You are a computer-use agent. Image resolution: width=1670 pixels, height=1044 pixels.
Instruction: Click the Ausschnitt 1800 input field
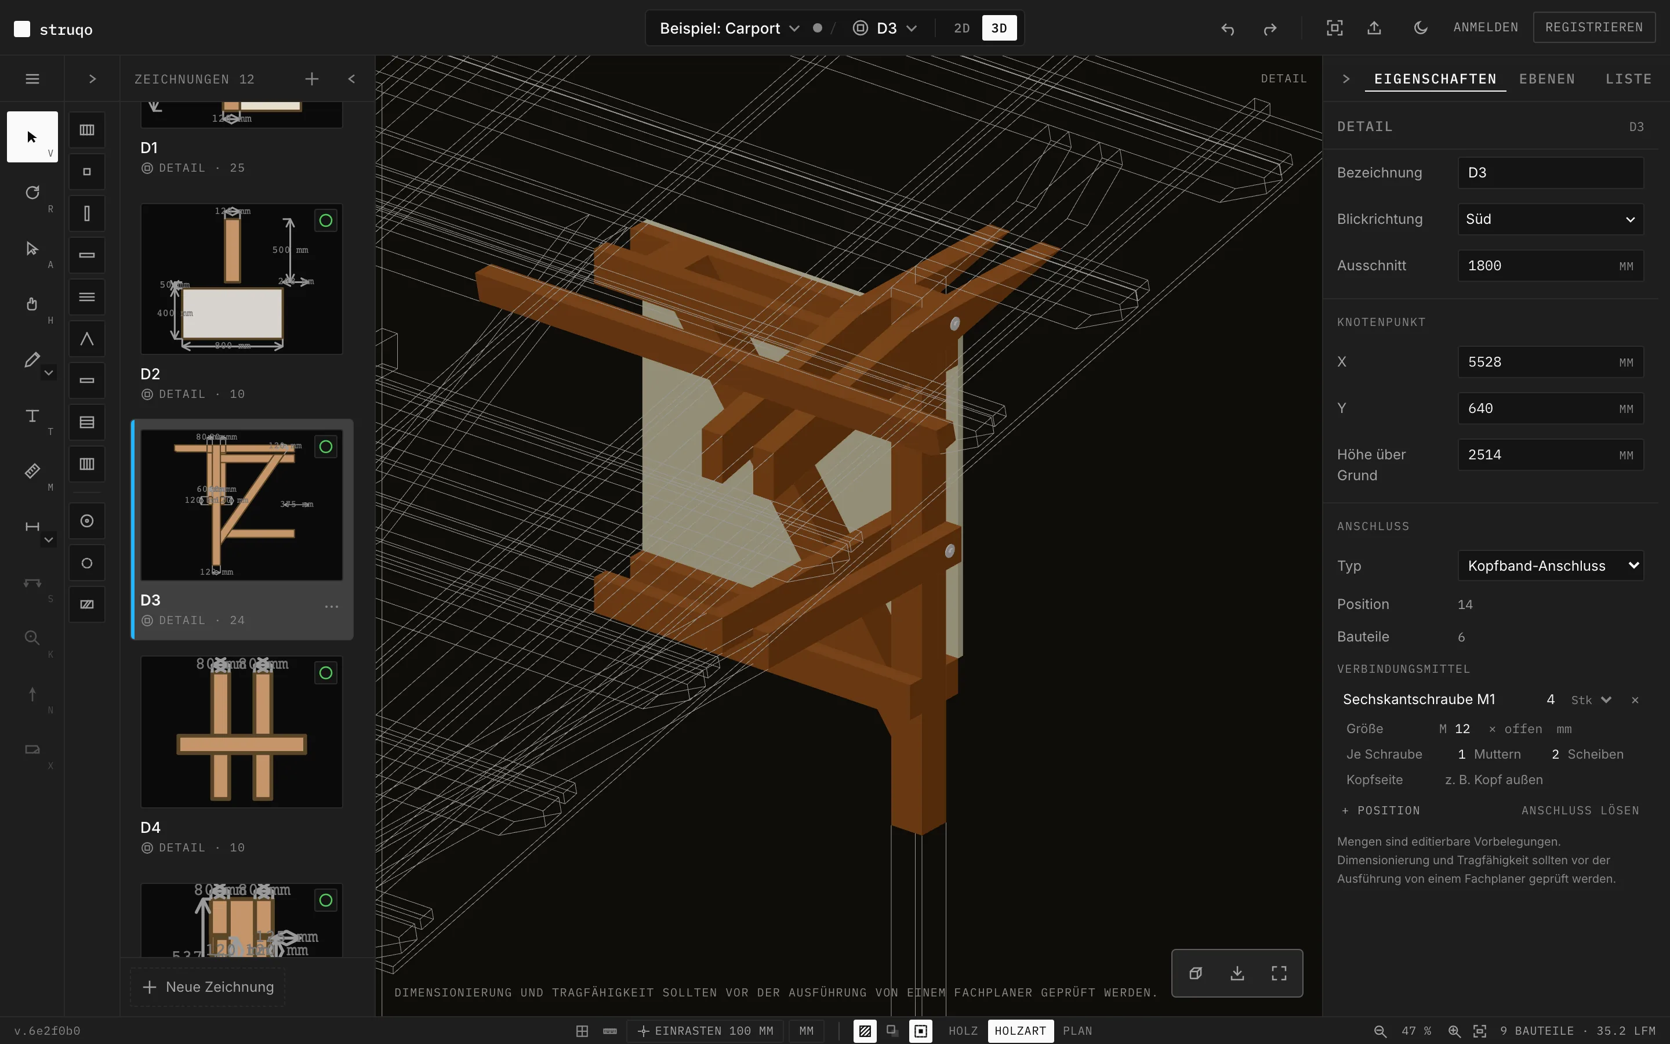coord(1550,266)
